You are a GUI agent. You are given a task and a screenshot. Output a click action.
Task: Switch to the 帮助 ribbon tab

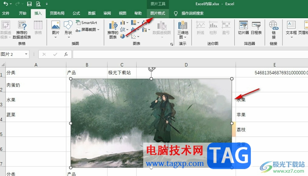(x=138, y=13)
